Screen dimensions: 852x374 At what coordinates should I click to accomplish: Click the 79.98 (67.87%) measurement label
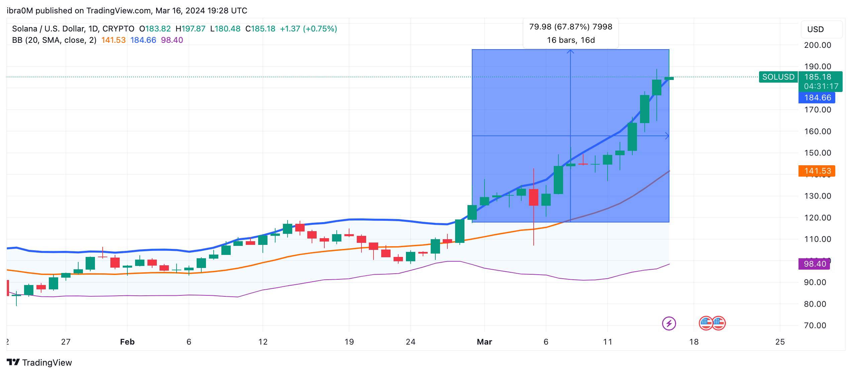tap(570, 27)
